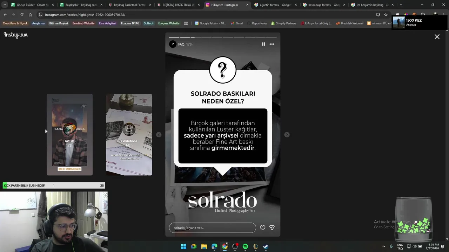Open the site information icon in address bar

coord(41,15)
